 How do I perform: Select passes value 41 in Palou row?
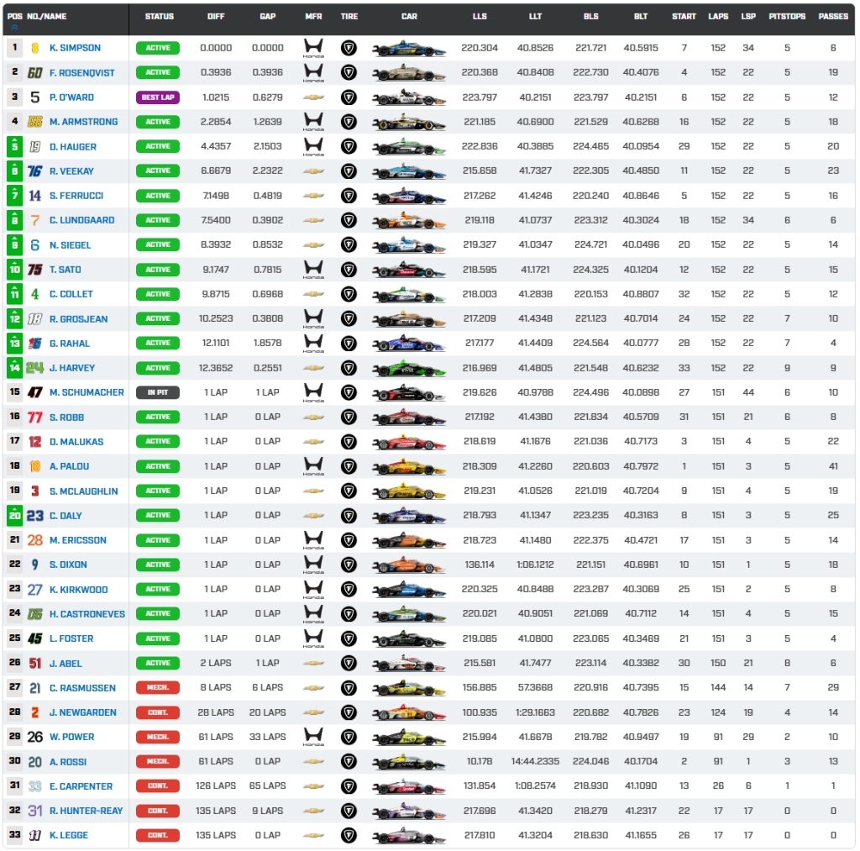[833, 466]
